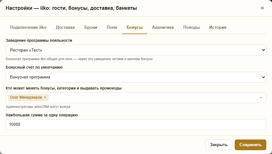272x154 pixels.
Task: View the История tab
Action: click(x=218, y=27)
